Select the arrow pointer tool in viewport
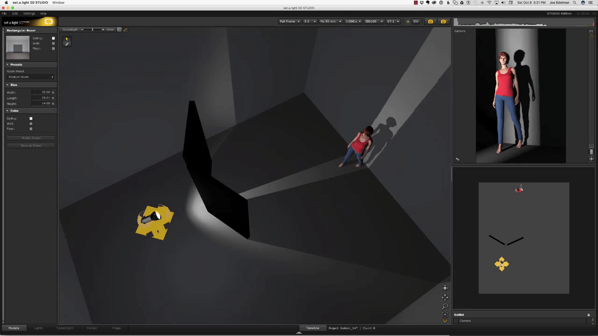The image size is (598, 336). tap(67, 39)
